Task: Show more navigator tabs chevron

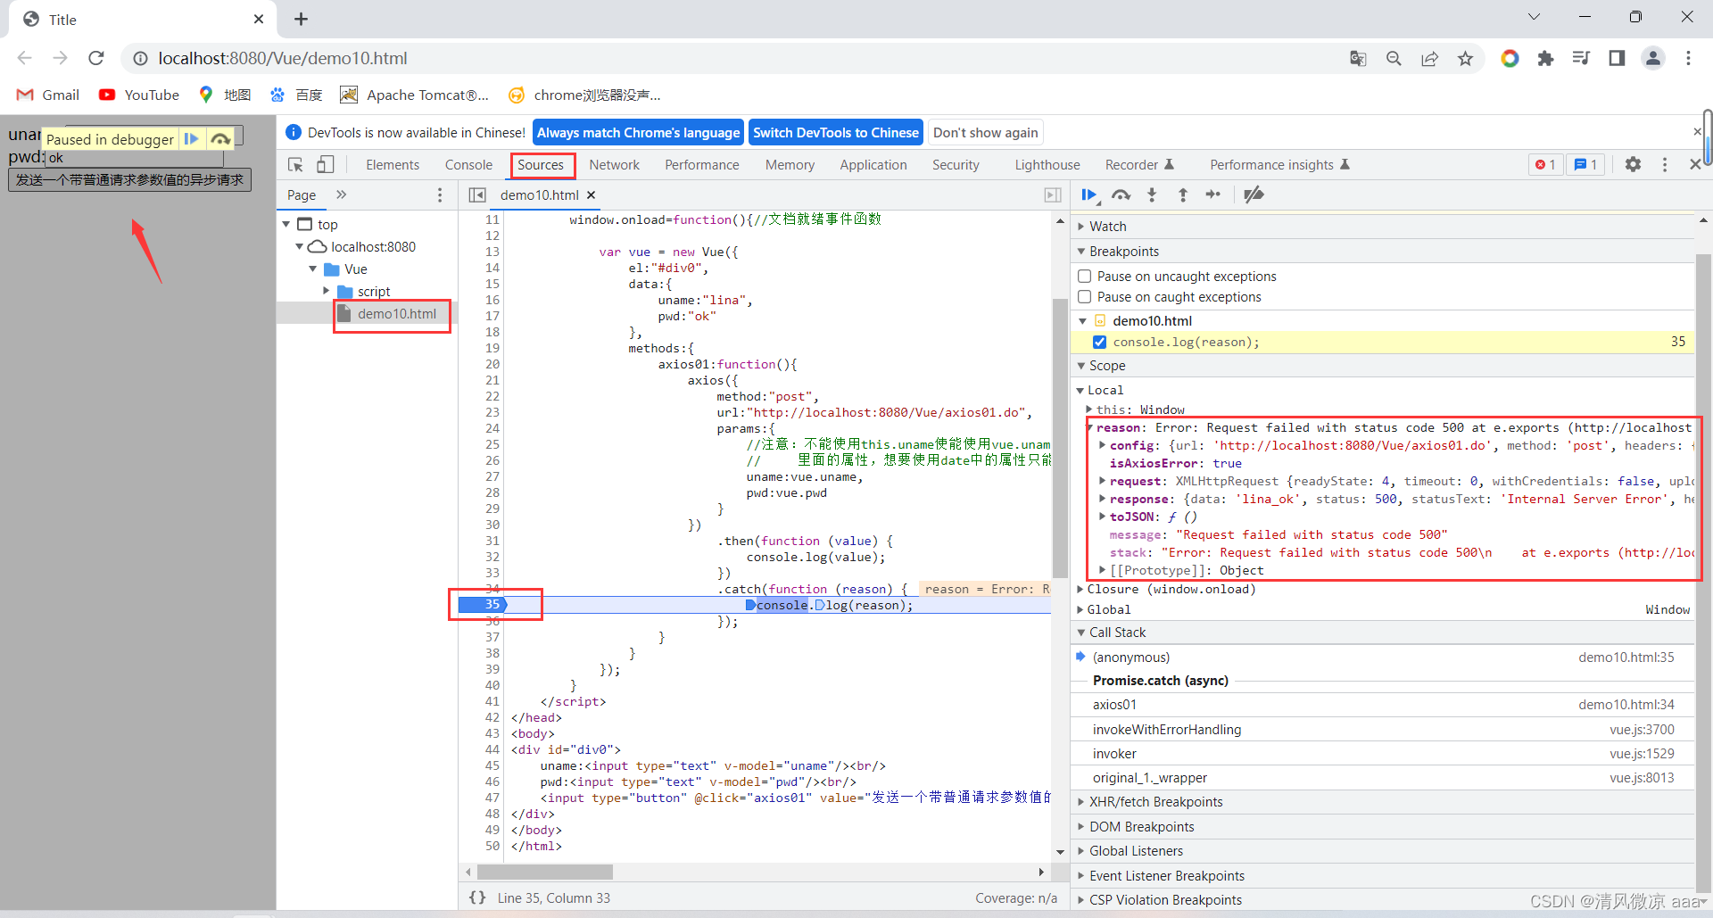Action: pos(341,194)
